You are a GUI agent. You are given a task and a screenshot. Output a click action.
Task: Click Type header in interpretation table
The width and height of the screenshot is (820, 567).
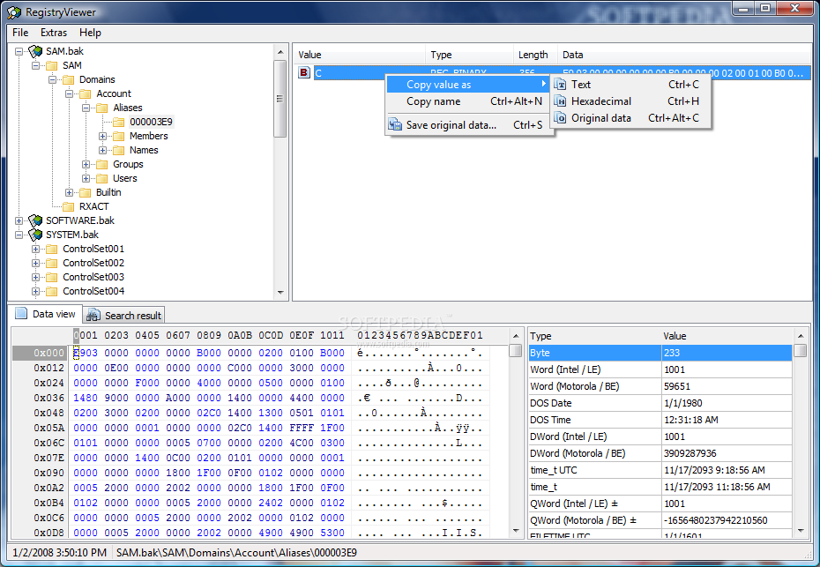pyautogui.click(x=594, y=336)
